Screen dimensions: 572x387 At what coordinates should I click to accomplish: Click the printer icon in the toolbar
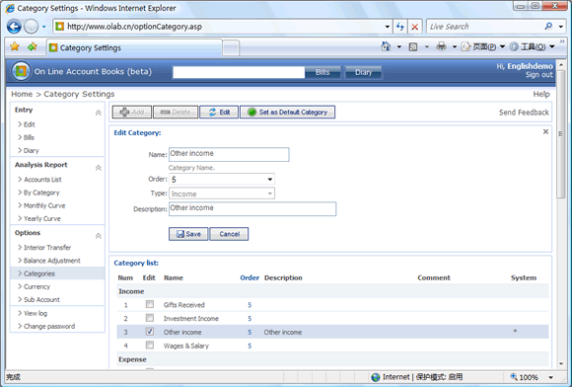click(442, 46)
